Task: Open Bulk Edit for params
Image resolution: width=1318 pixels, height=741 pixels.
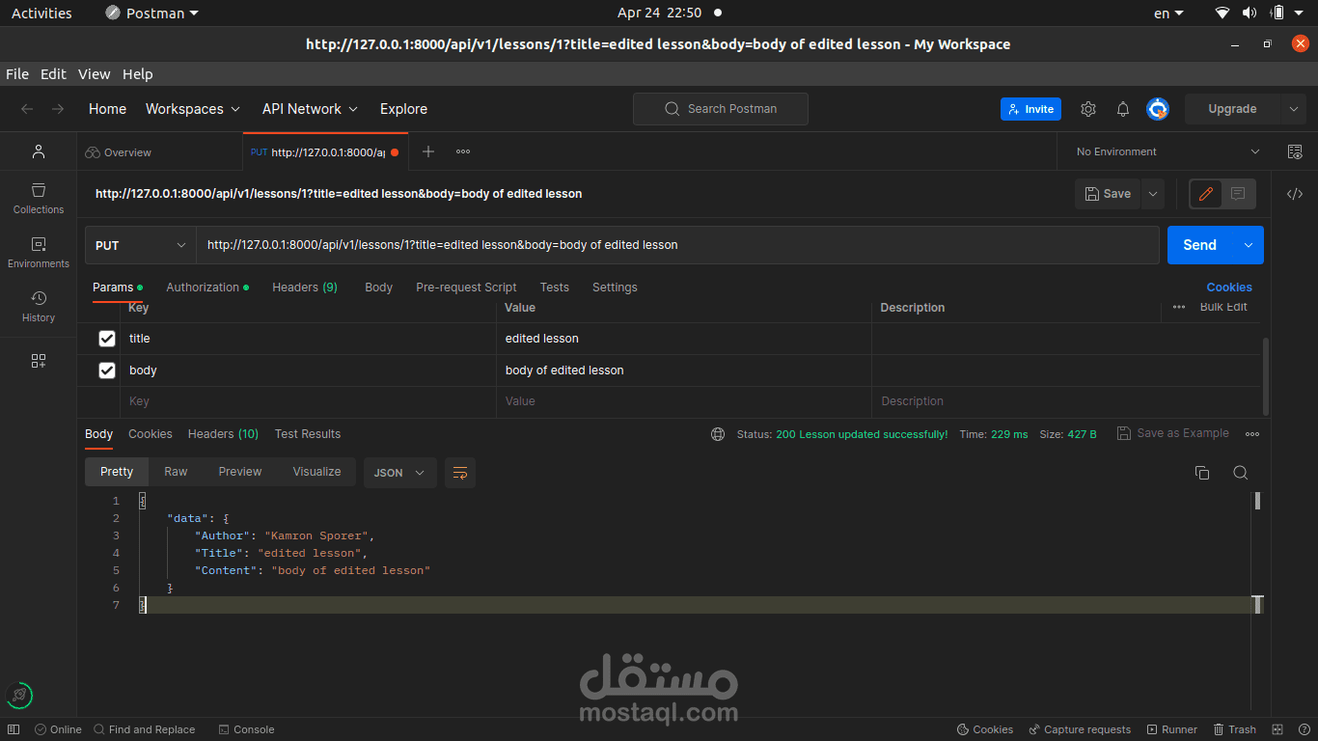Action: [1223, 307]
